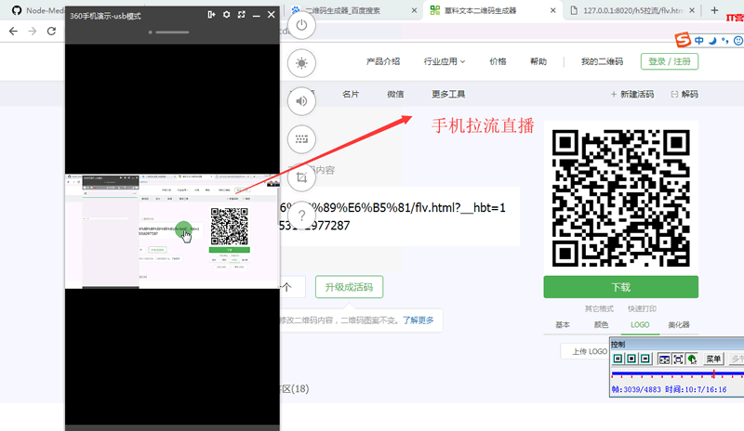Select the 127.0.0.1:8020 flv browser tab
Screen dimensions: 744x431
(x=628, y=11)
